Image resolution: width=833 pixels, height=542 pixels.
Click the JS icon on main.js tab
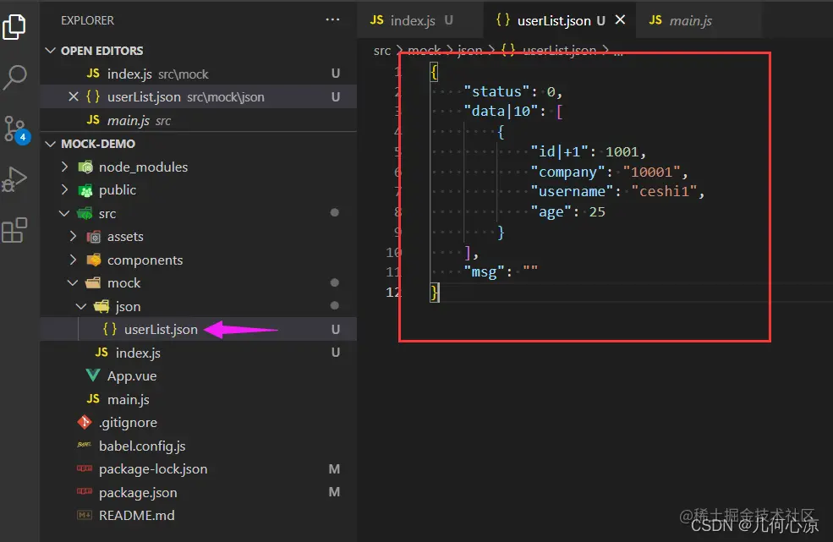point(655,19)
